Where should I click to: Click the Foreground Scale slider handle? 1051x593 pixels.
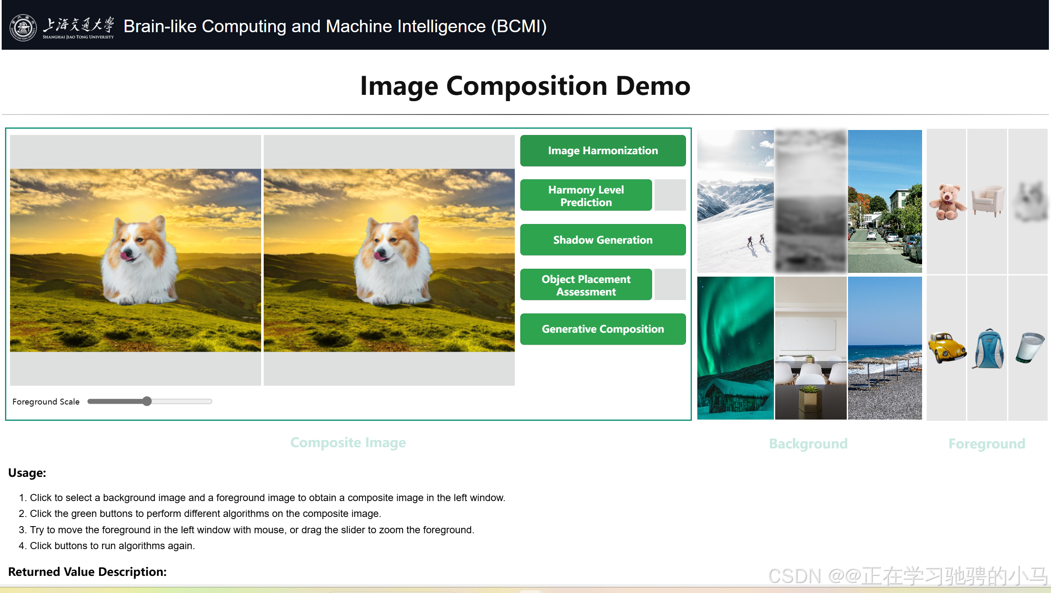coord(146,402)
